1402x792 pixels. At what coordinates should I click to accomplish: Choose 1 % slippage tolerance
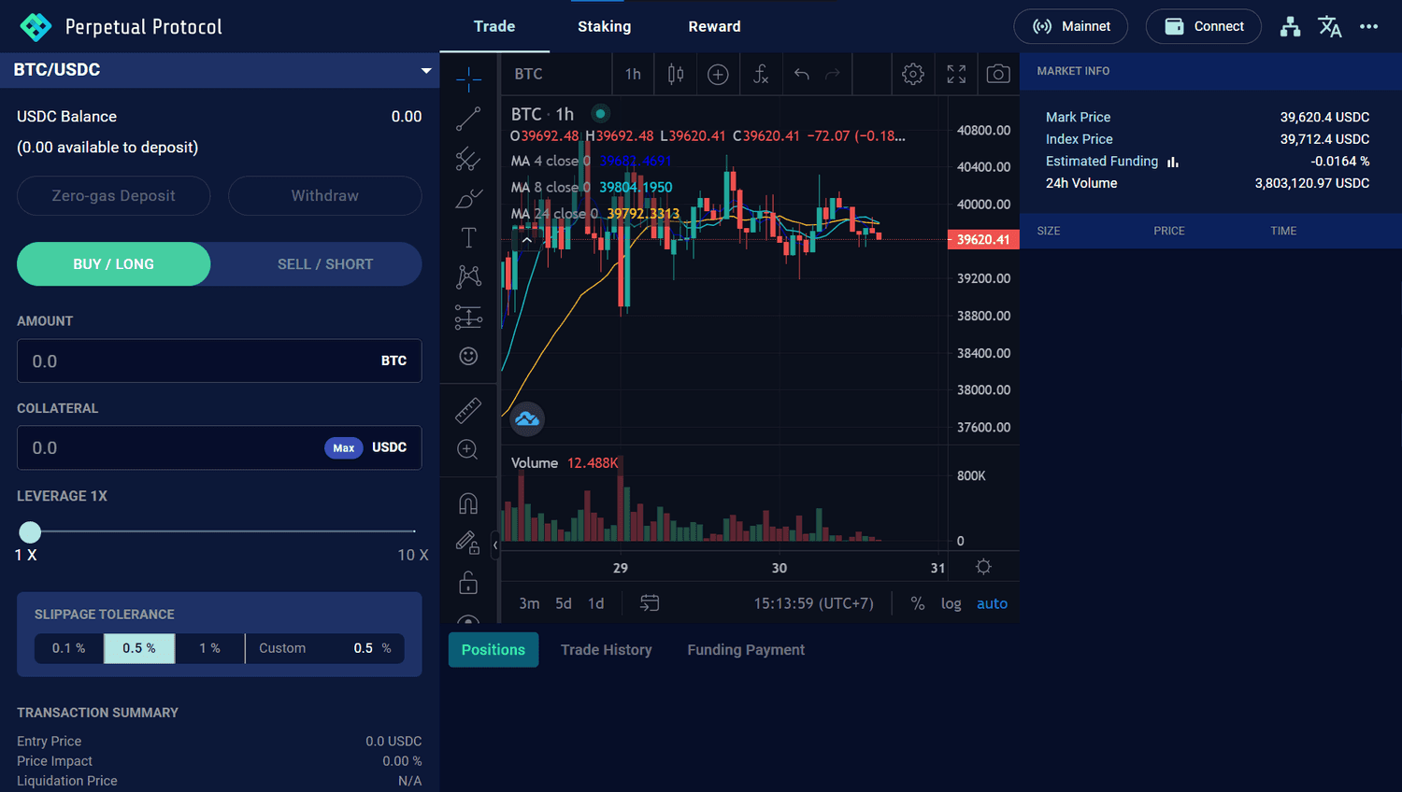click(x=210, y=648)
